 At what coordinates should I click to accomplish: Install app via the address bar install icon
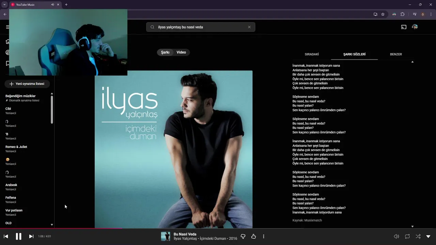coord(375,14)
